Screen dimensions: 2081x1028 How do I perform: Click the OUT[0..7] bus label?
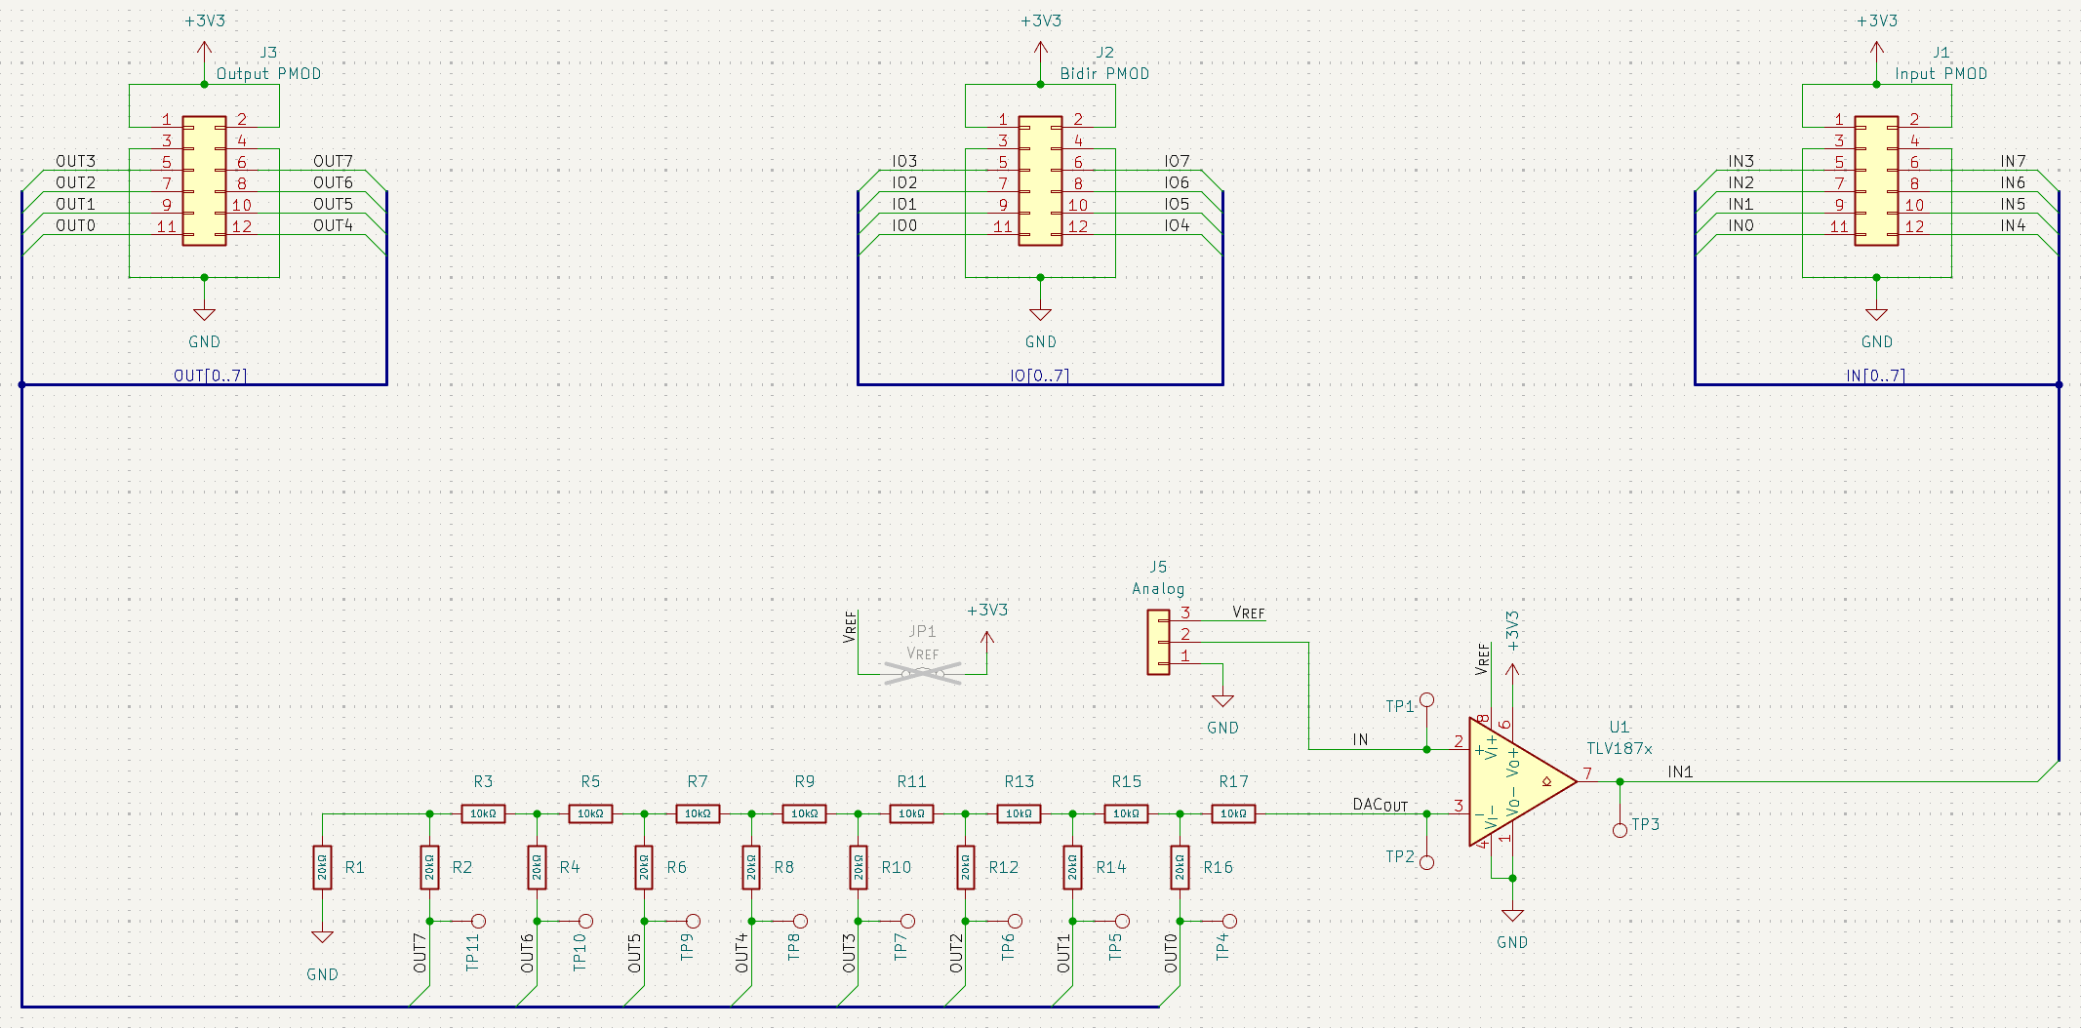pos(210,376)
